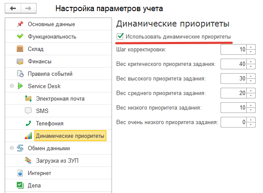Open Загрузка из ЗУП settings
Image resolution: width=263 pixels, height=193 pixels.
point(57,161)
